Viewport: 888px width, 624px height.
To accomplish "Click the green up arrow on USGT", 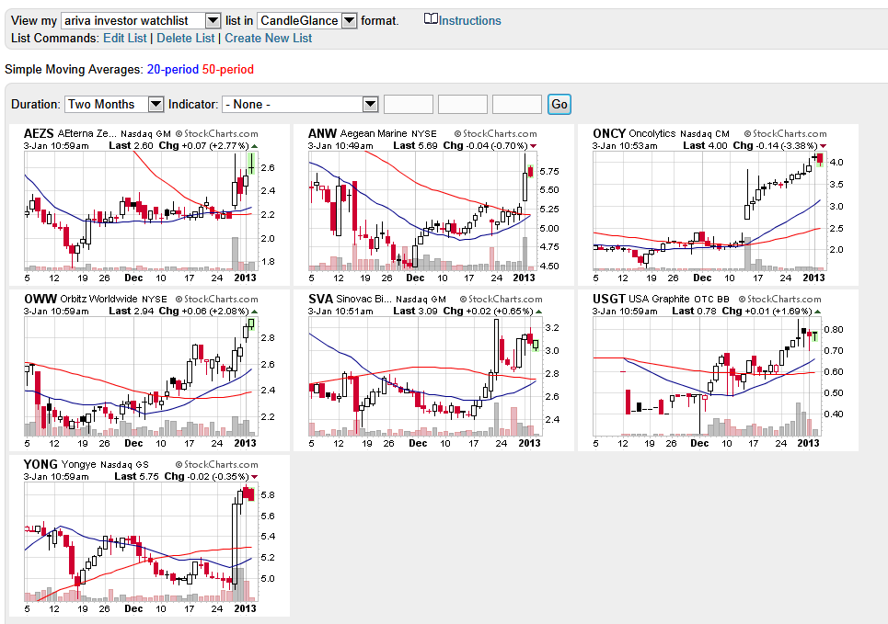I will point(817,312).
